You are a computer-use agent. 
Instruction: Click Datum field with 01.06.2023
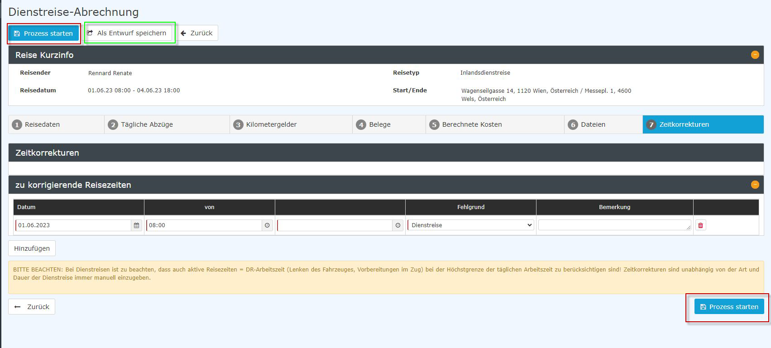[73, 225]
